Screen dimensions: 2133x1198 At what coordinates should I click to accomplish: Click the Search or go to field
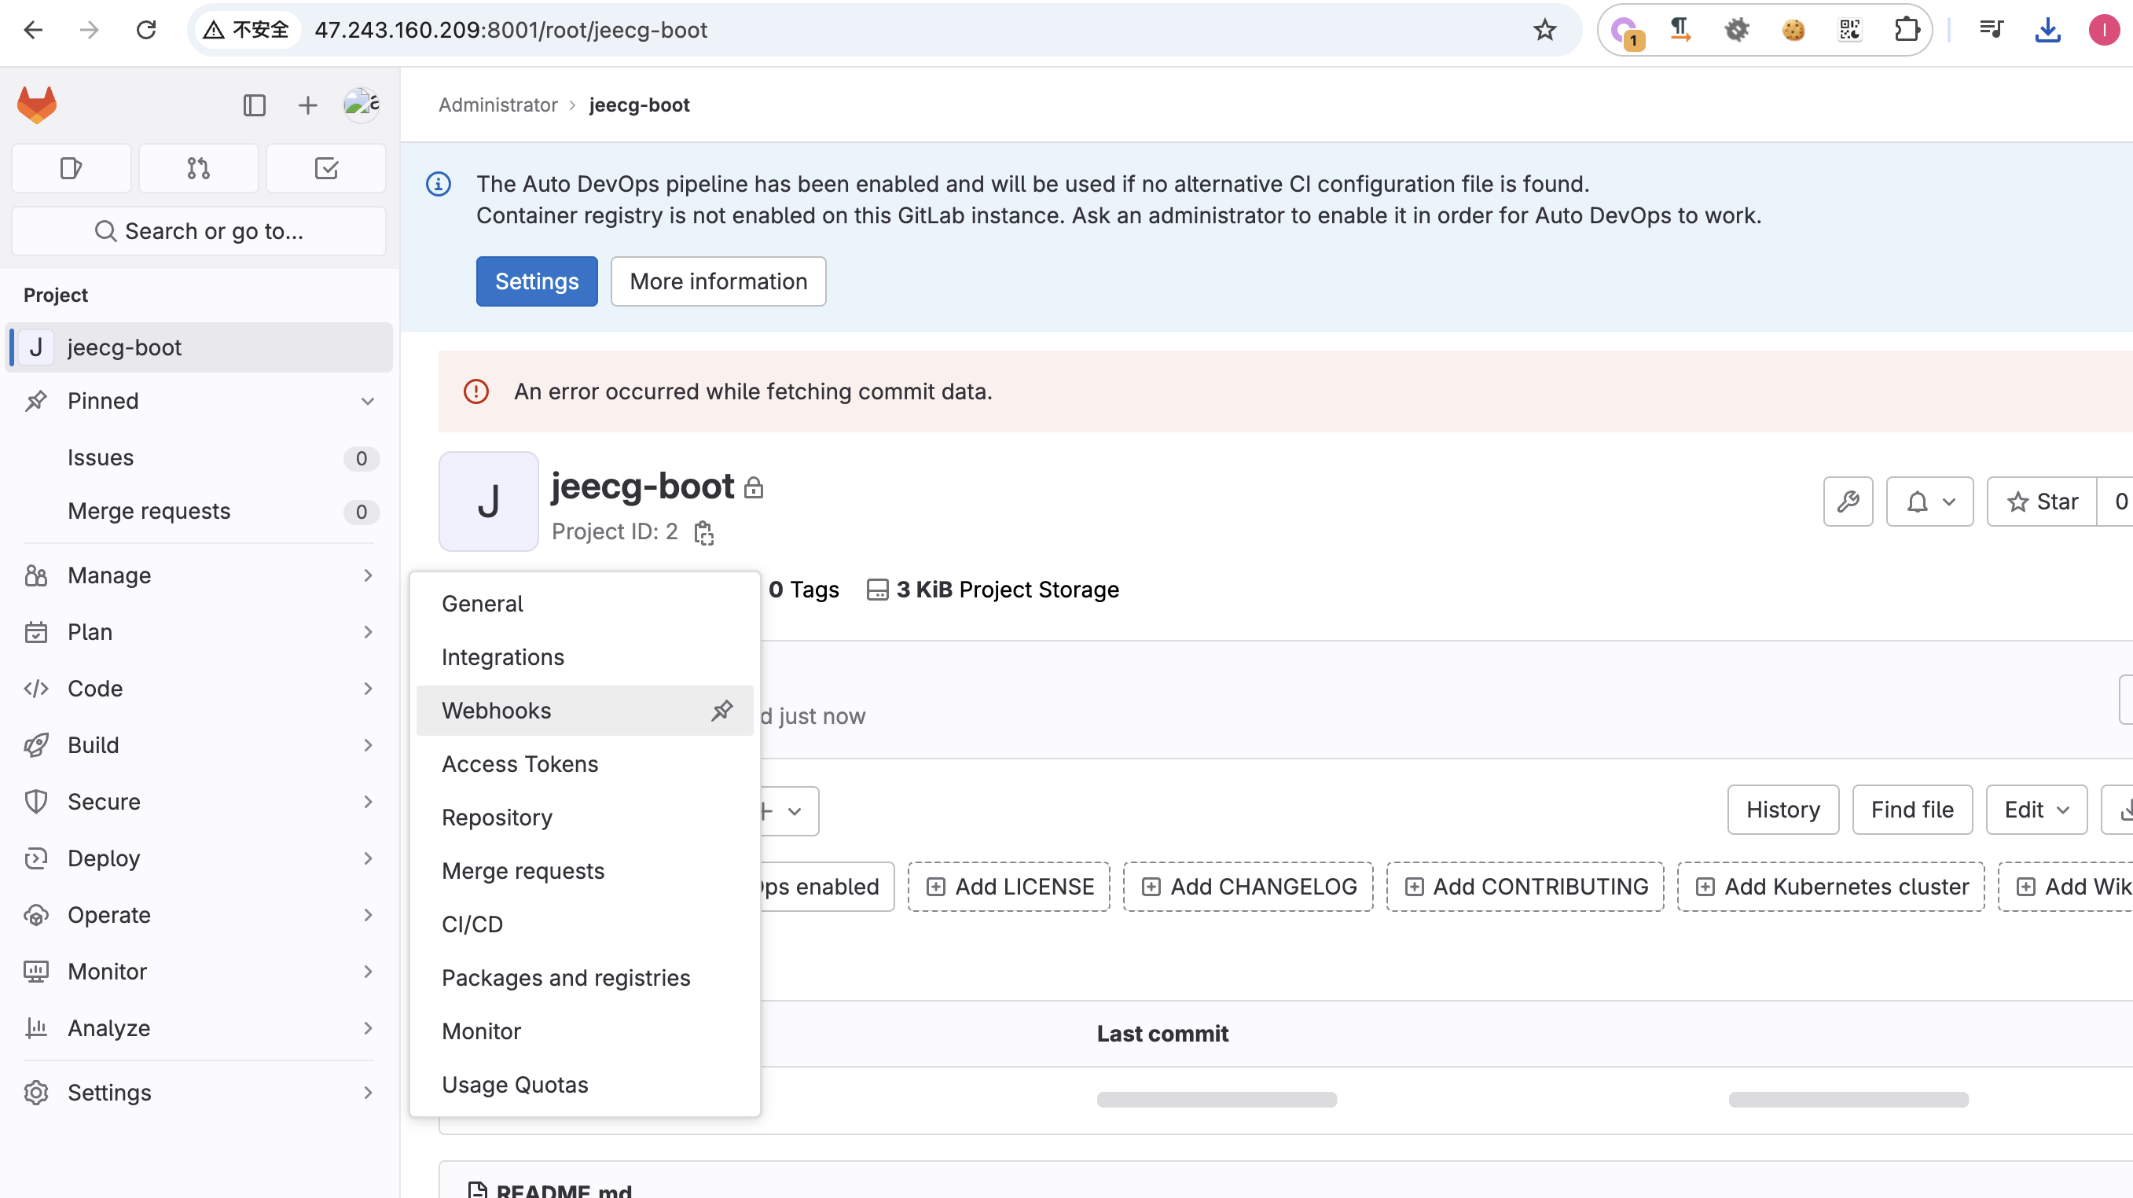coord(199,231)
